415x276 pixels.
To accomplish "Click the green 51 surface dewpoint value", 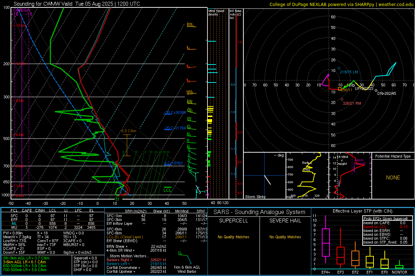I will (x=117, y=199).
